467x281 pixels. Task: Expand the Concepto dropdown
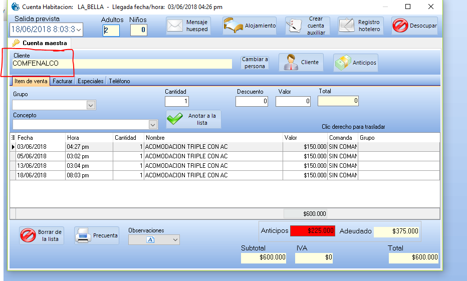pyautogui.click(x=153, y=124)
